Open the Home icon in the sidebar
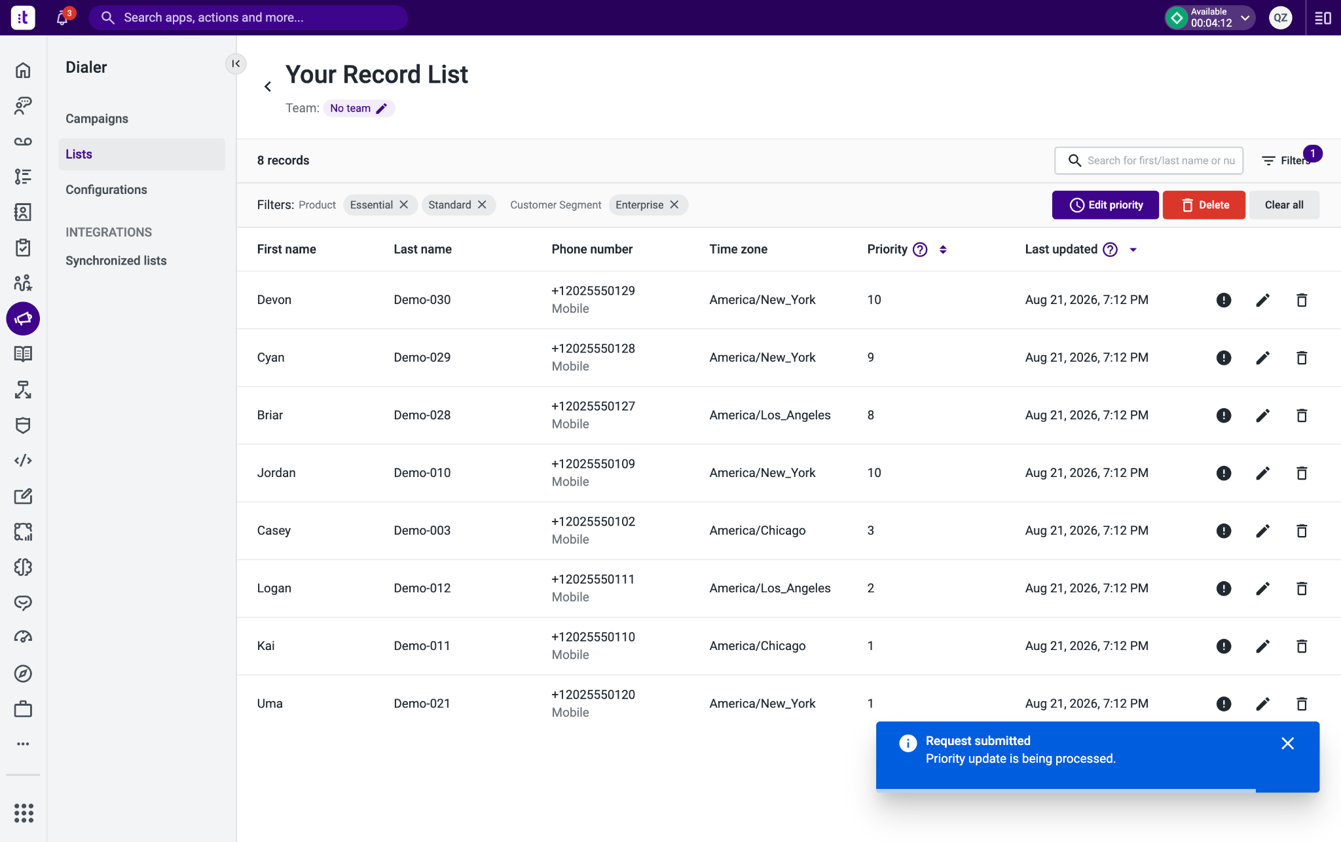Screen dimensions: 1341x842 pos(23,70)
